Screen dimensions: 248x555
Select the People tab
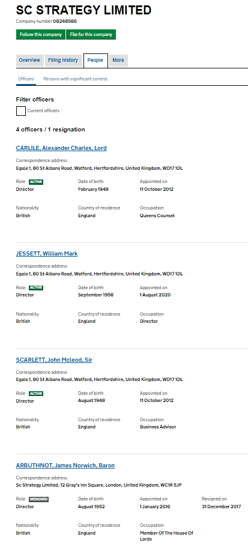click(x=95, y=61)
